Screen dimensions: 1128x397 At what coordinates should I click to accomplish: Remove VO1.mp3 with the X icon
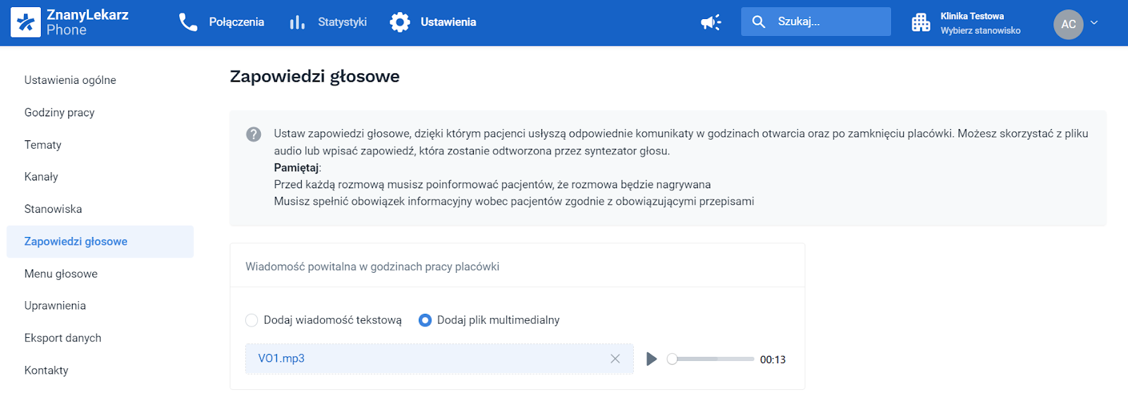tap(615, 359)
